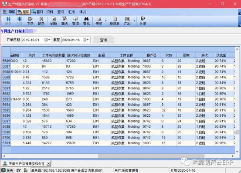Viewport: 241px width, 173px height.
Task: Open the 资料 menu
Action: pyautogui.click(x=50, y=12)
